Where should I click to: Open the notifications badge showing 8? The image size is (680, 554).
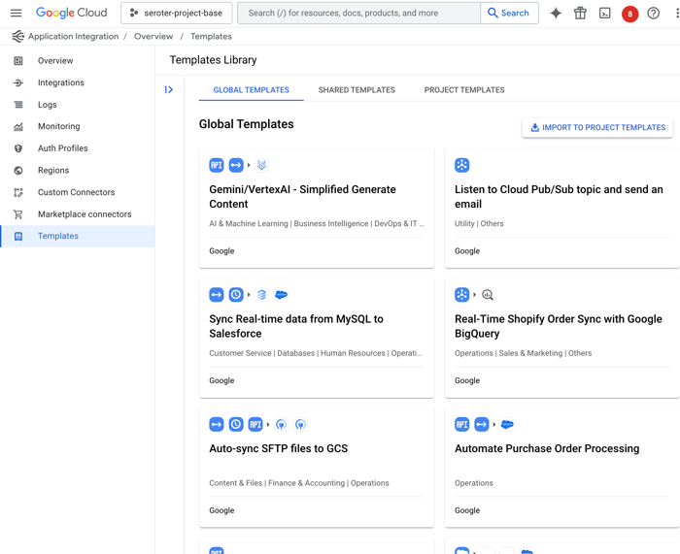629,14
